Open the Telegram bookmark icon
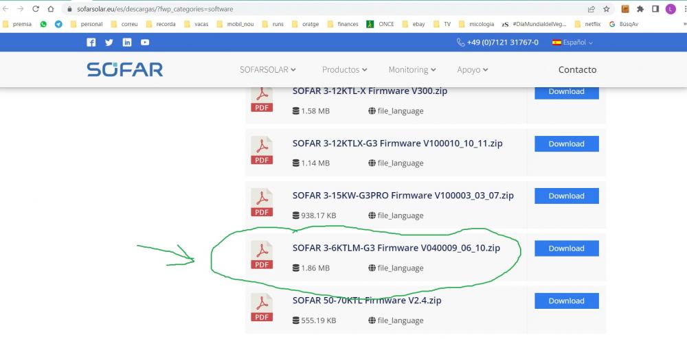Viewport: 687px width, 339px height. 58,24
